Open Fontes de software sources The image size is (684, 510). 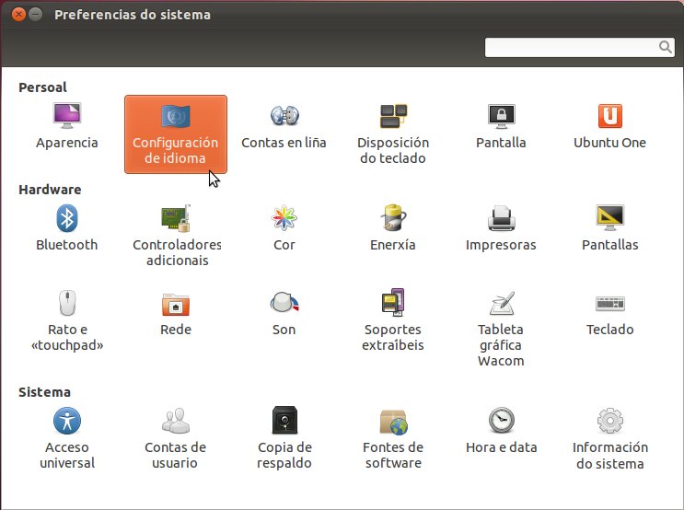click(x=393, y=438)
